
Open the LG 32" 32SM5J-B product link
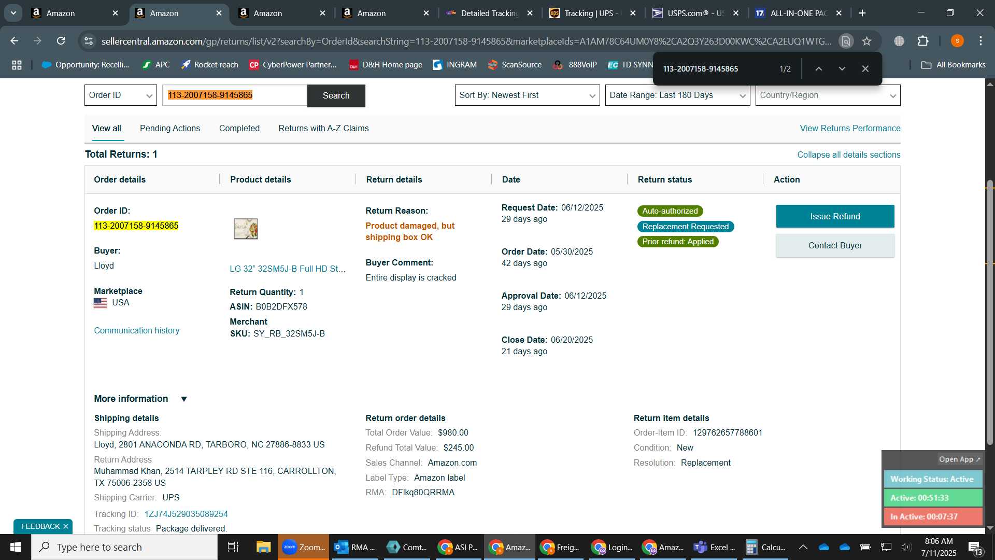pos(288,269)
